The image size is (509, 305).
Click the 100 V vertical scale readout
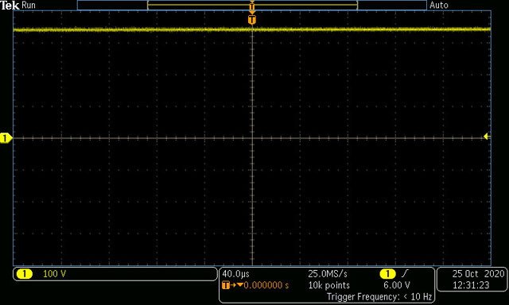tap(54, 274)
